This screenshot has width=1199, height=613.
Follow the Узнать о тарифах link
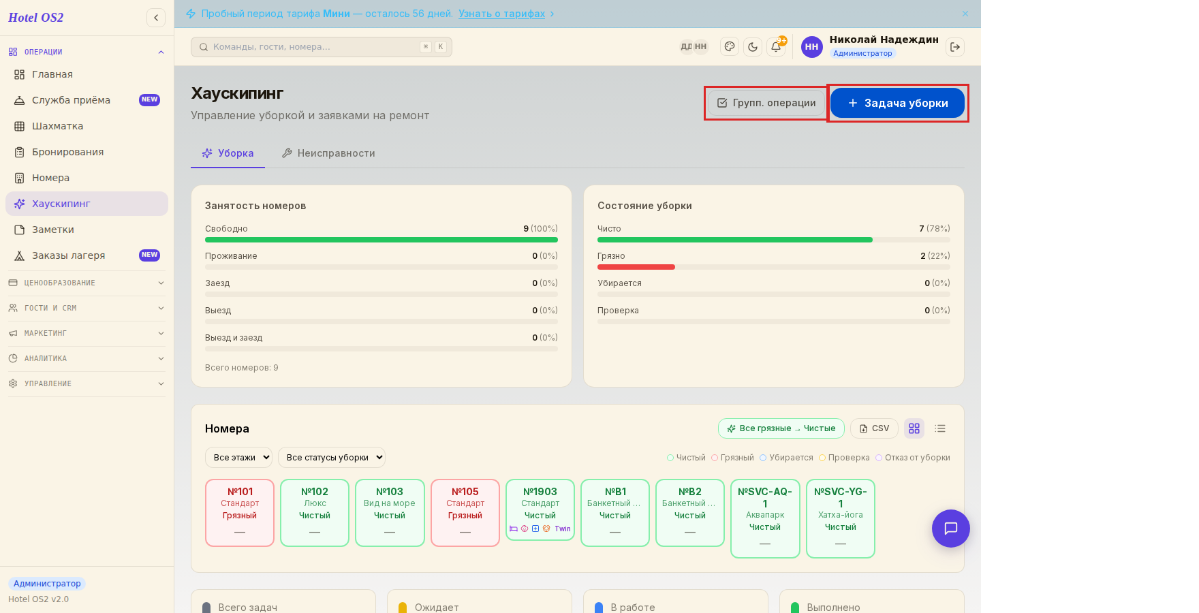click(501, 14)
